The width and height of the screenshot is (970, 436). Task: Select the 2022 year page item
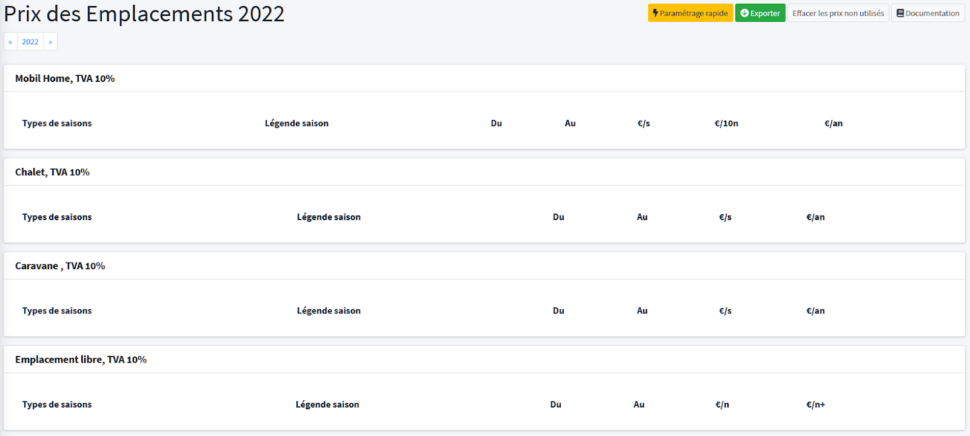click(x=30, y=42)
